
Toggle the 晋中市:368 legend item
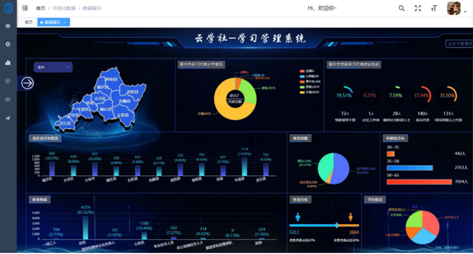pos(310,82)
